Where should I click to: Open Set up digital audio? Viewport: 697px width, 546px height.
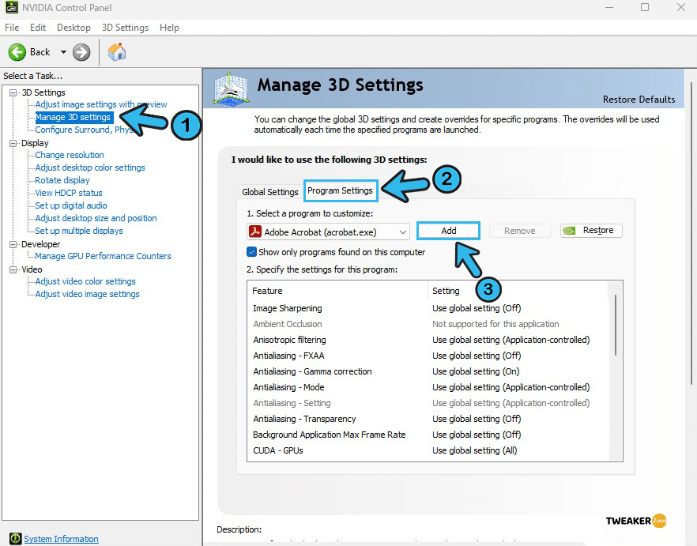70,205
